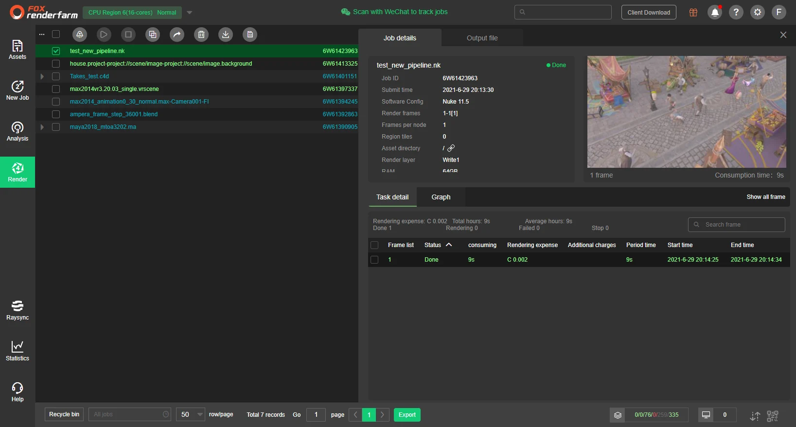Open the Analysis sidebar section
The image size is (796, 427).
coord(18,131)
